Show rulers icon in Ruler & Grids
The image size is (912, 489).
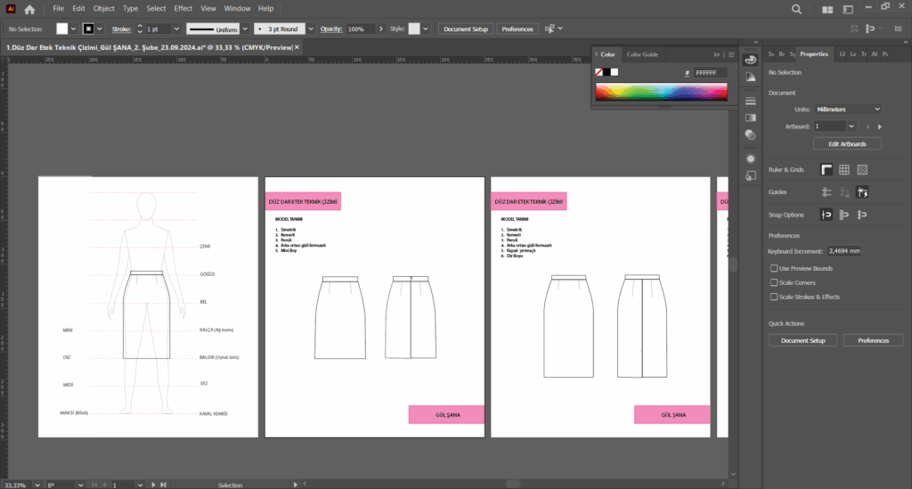pos(826,169)
